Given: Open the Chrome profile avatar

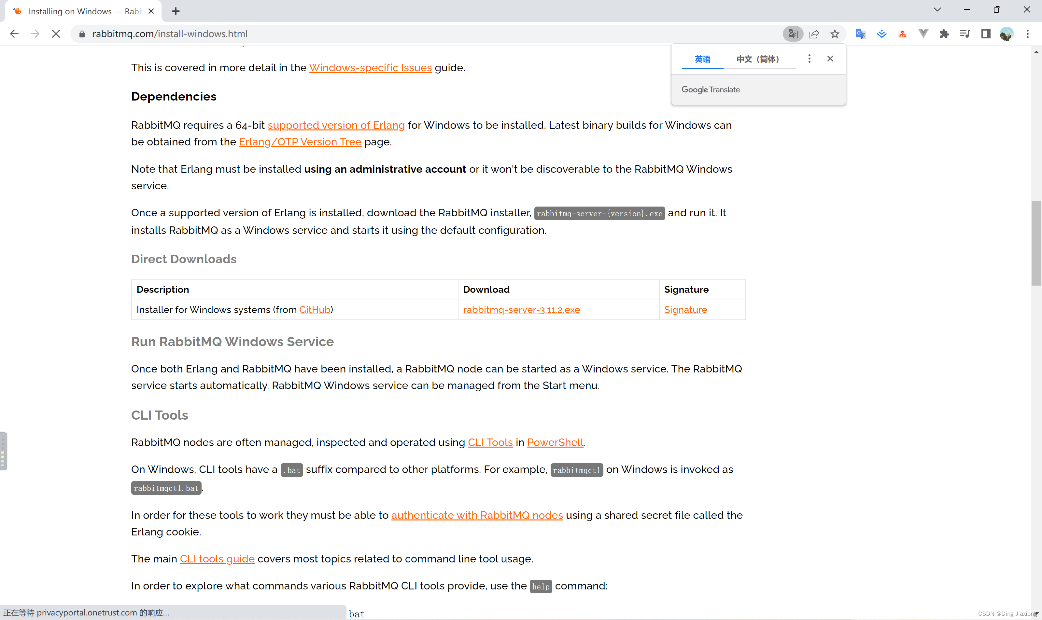Looking at the screenshot, I should click(x=1007, y=34).
